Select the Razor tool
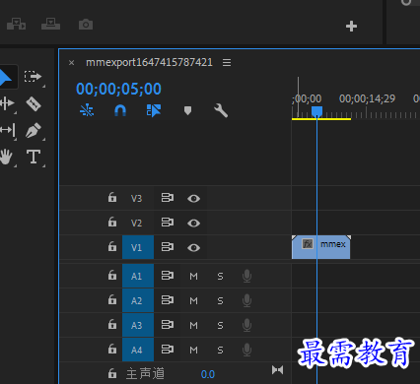This screenshot has height=384, width=420. pyautogui.click(x=34, y=104)
